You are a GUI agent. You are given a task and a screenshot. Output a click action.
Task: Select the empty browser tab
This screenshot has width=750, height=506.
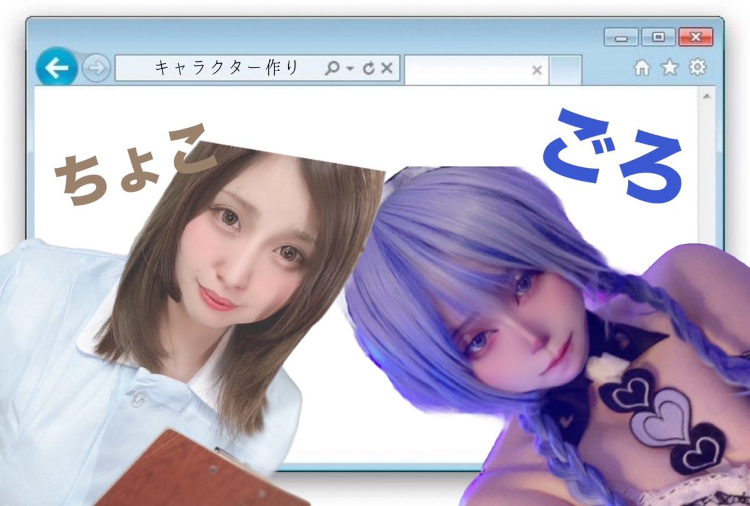[466, 70]
